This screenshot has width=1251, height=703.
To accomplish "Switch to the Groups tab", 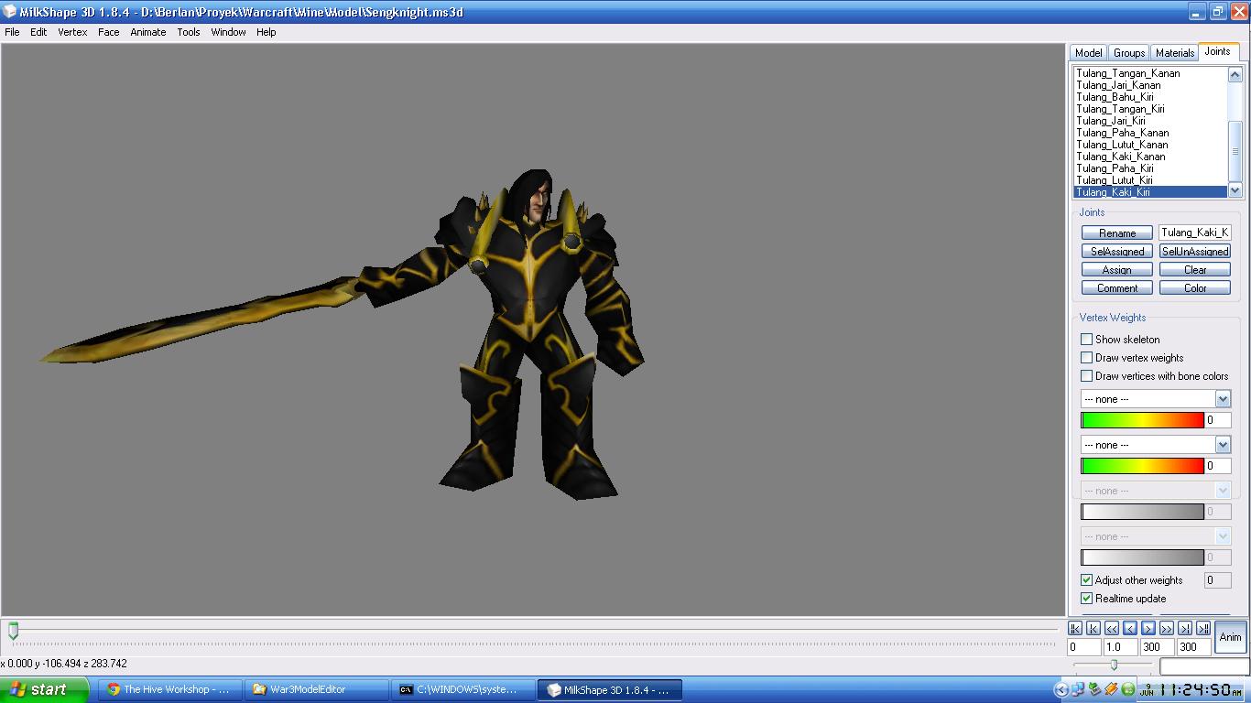I will click(x=1128, y=53).
